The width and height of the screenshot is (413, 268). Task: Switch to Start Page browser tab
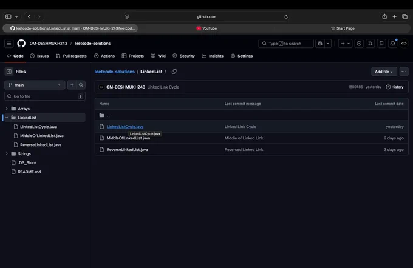(x=343, y=28)
